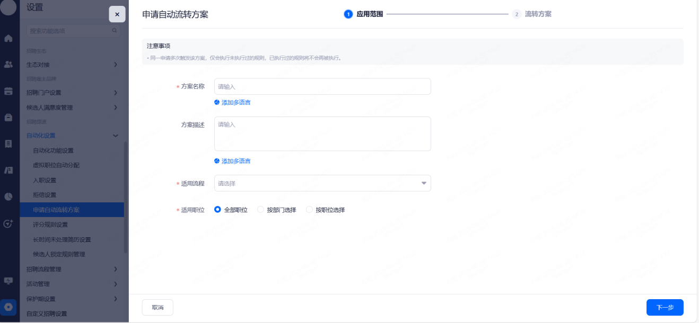Click the pie chart reports icon
699x323 pixels.
tap(8, 196)
